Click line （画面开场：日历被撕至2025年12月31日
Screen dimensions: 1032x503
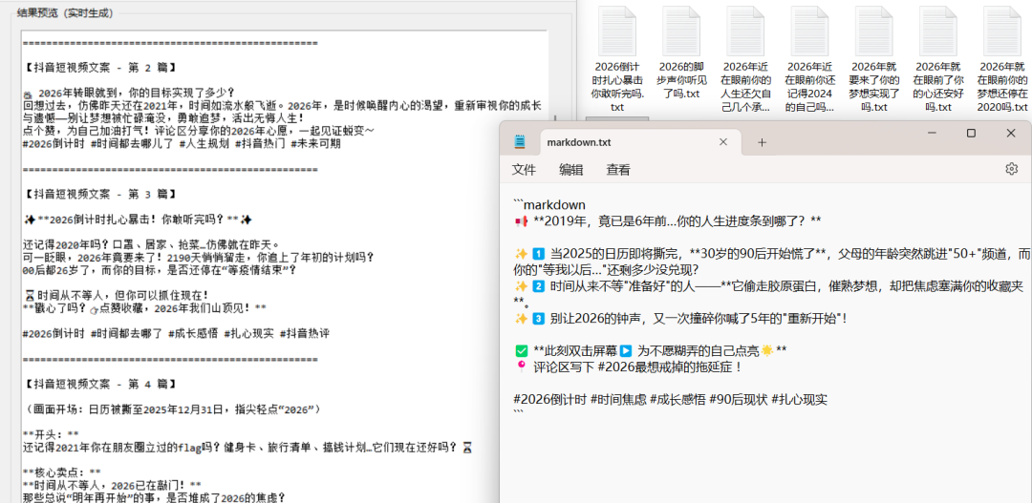pyautogui.click(x=172, y=409)
